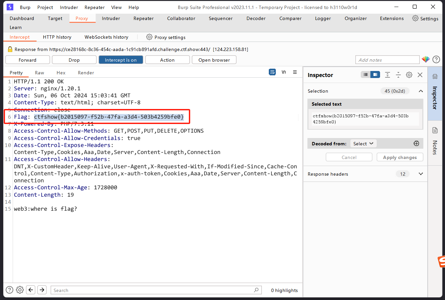Click Apply changes in the Inspector

[x=400, y=157]
